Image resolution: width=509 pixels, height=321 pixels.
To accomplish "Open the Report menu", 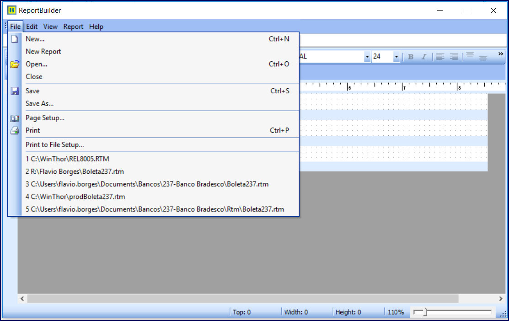I will point(73,27).
